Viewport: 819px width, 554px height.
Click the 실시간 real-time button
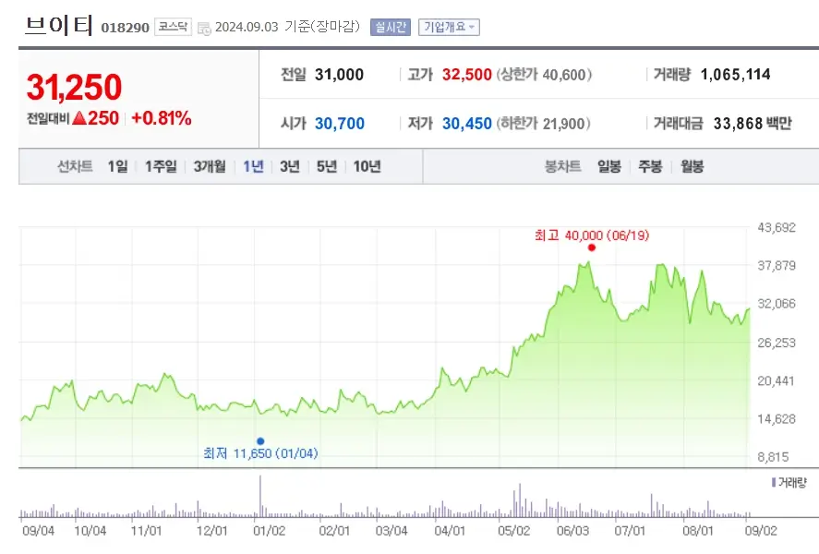(x=391, y=27)
